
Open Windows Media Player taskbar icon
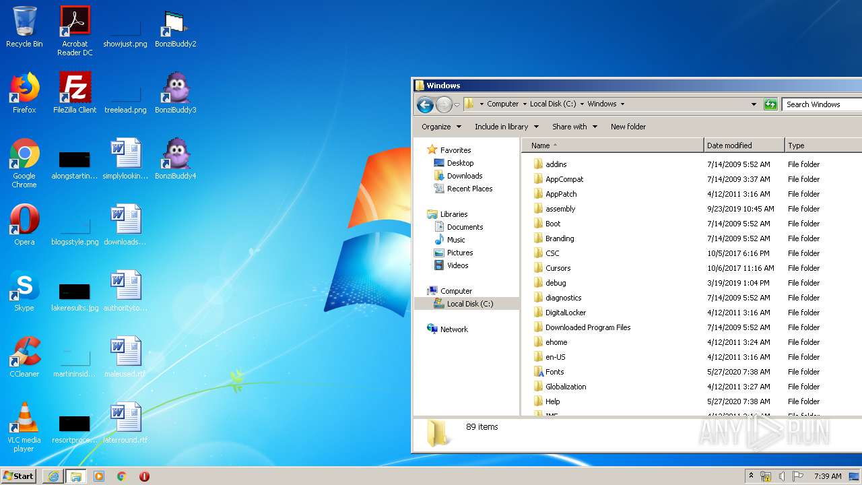coord(99,476)
